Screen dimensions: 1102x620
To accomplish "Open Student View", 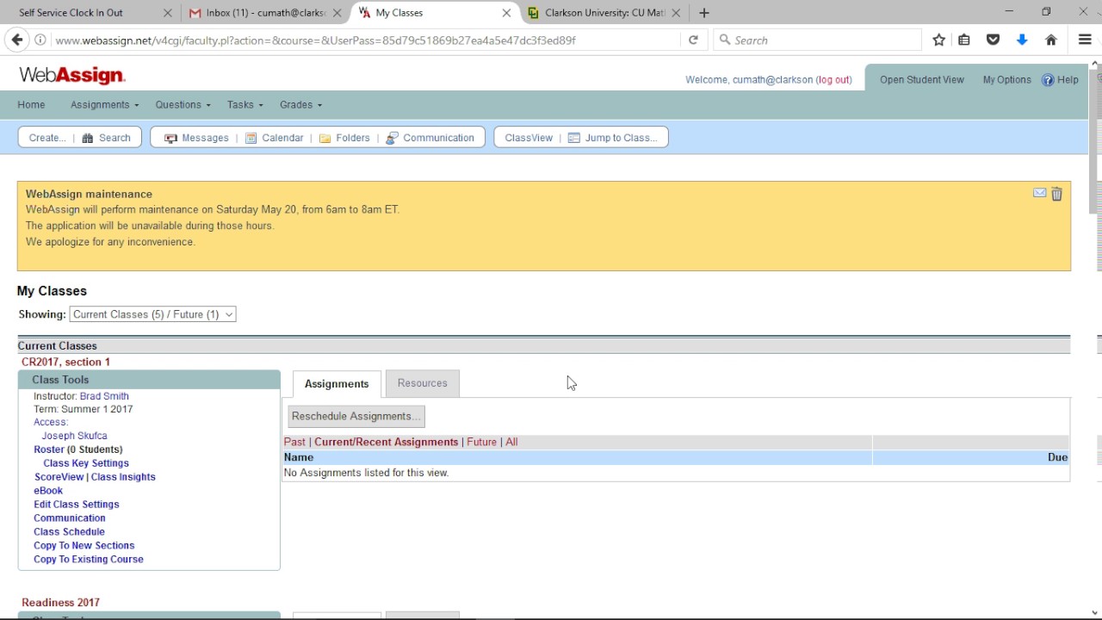I will point(921,80).
